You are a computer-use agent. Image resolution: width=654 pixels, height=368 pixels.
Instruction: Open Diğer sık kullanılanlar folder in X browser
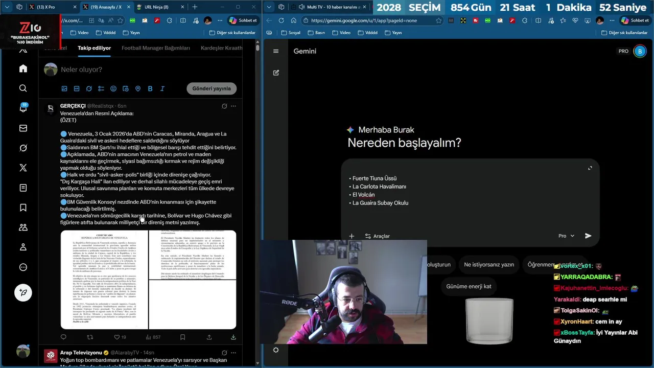click(232, 33)
